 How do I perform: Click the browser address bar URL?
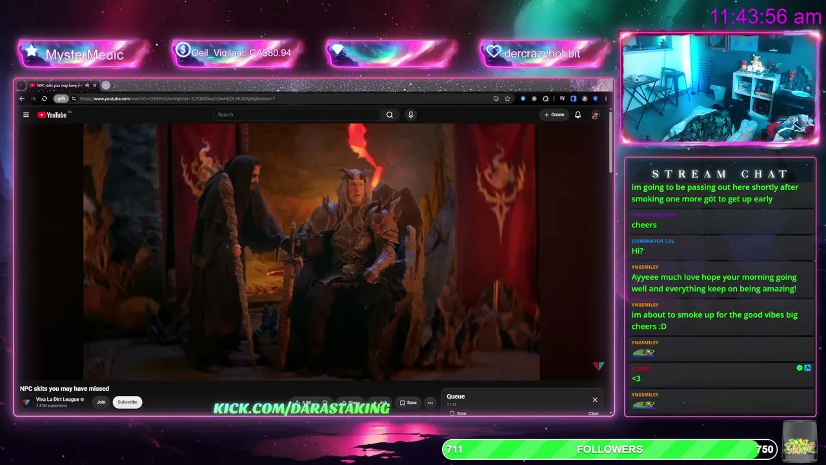click(x=177, y=99)
